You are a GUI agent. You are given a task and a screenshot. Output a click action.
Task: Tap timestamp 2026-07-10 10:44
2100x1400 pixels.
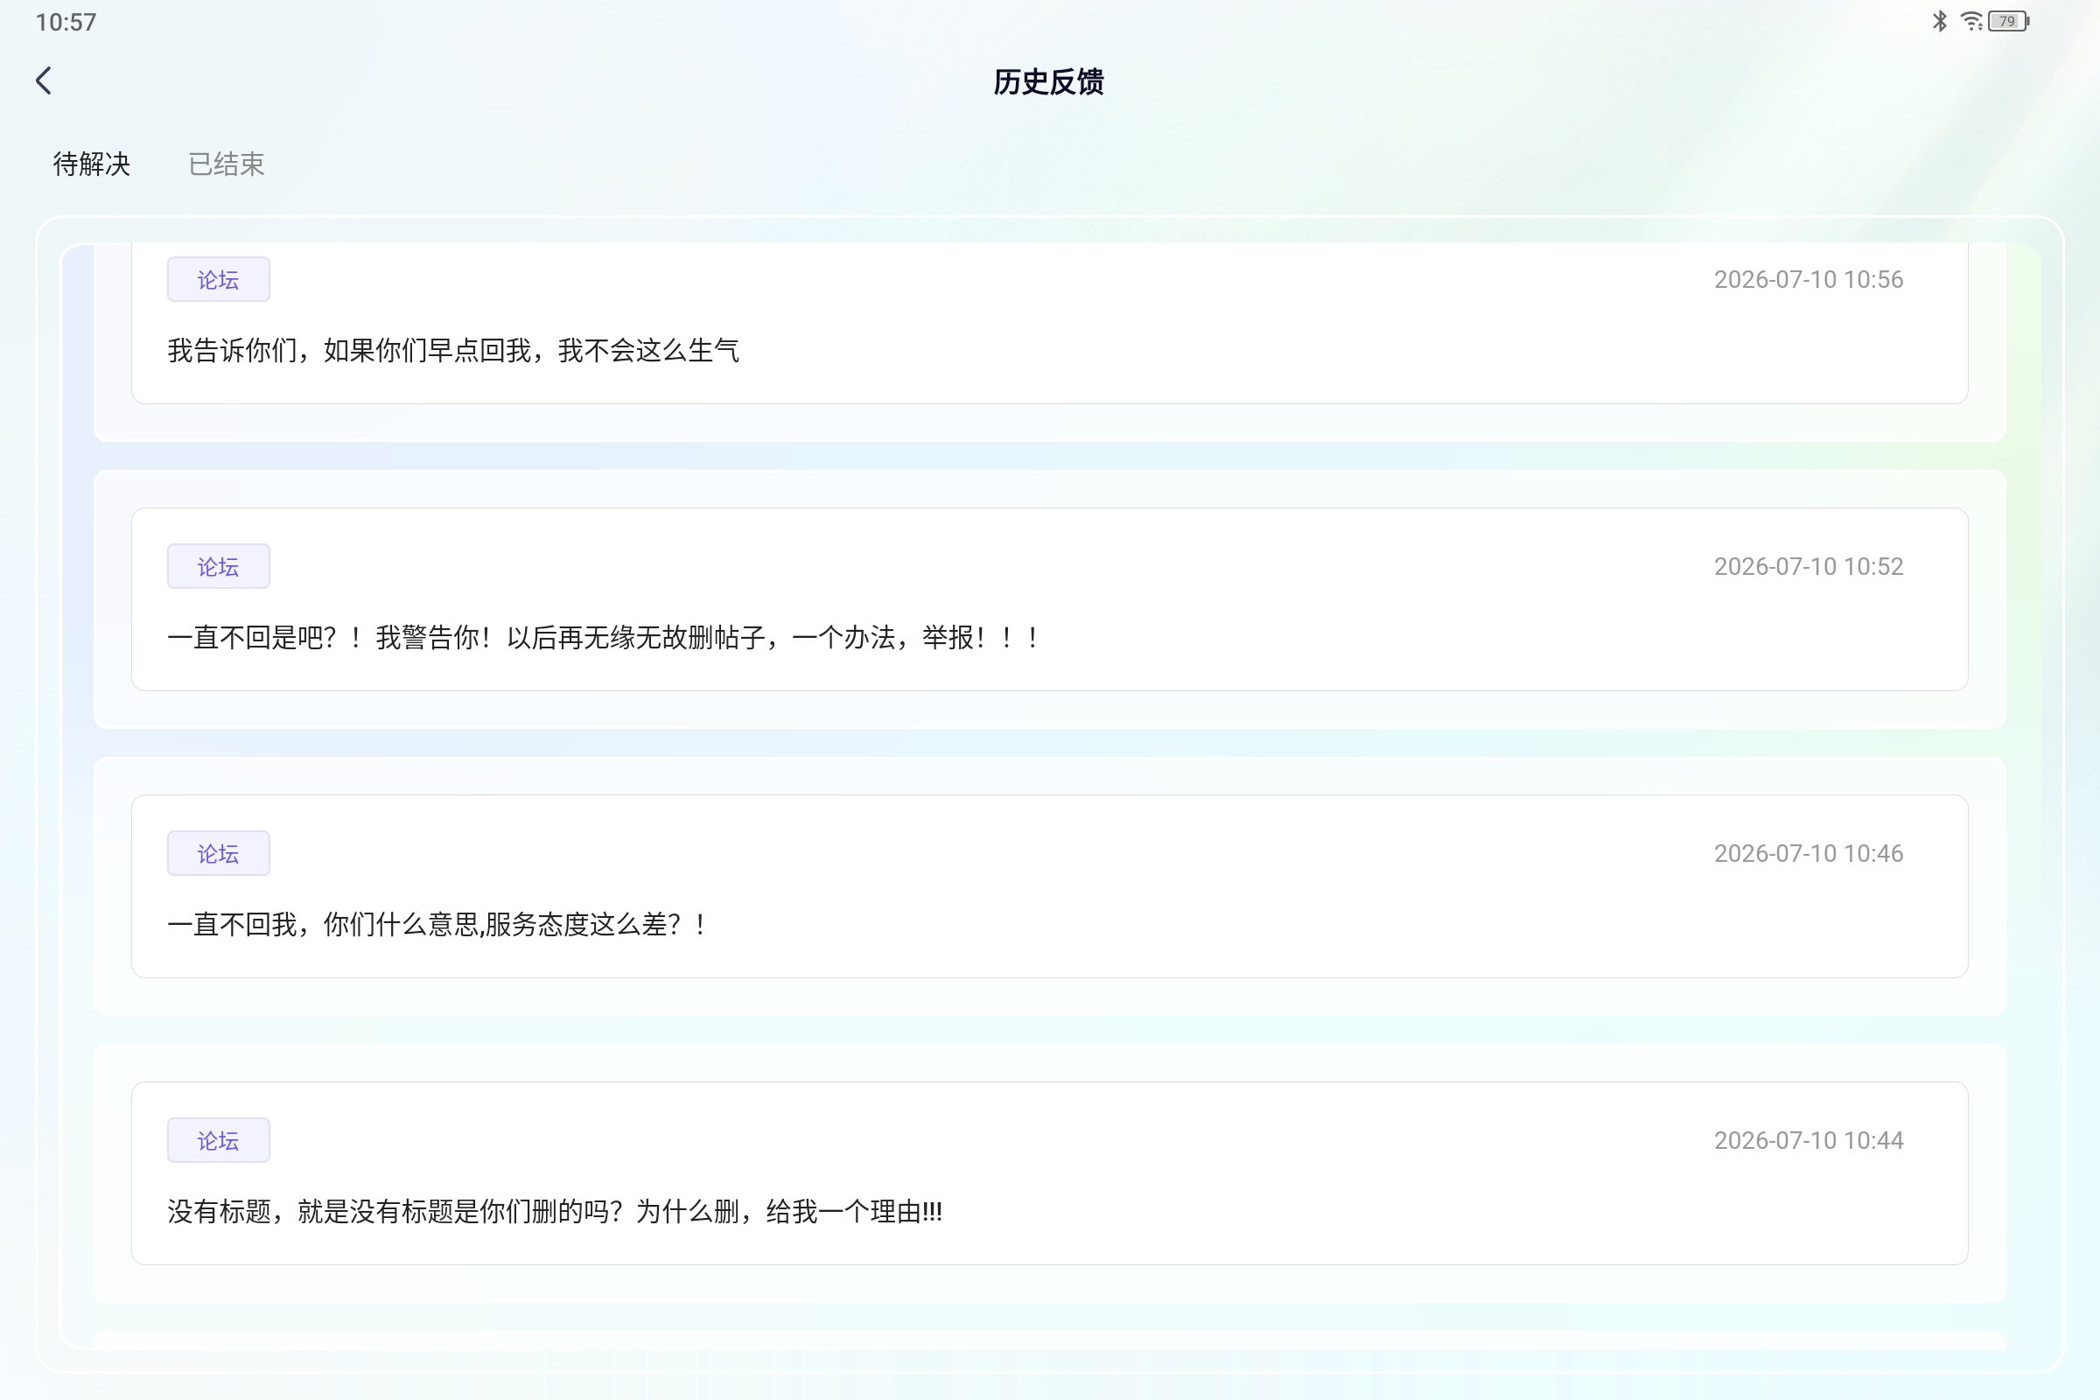coord(1808,1140)
